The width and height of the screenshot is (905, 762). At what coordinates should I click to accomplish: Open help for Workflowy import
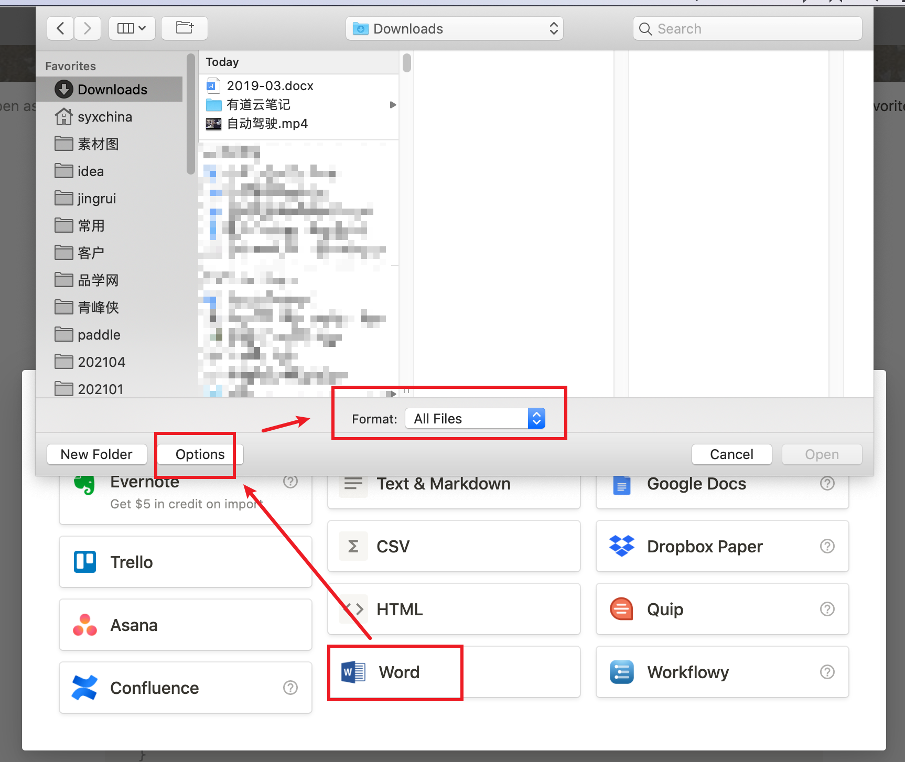827,672
